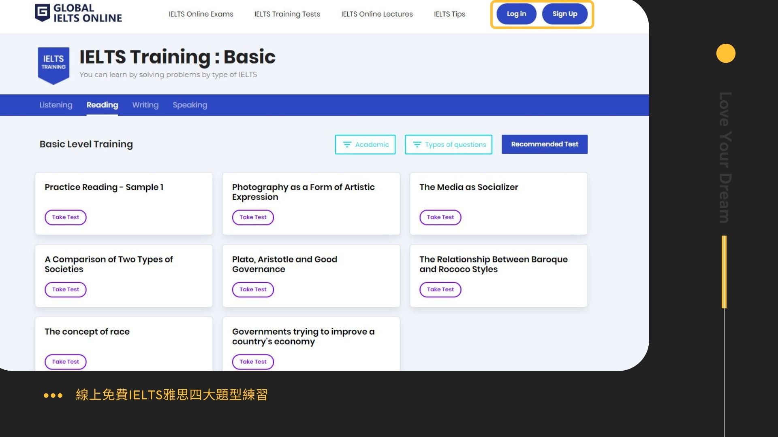The height and width of the screenshot is (437, 778).
Task: Open IELTS Online Exams menu
Action: [x=201, y=14]
